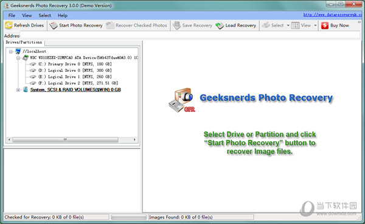This screenshot has width=365, height=224.
Task: Click the C: drive icon
Action: 33,64
